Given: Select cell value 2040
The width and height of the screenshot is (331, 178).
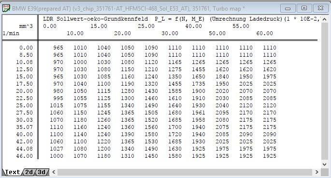Looking at the screenshot, I should tap(222, 105).
